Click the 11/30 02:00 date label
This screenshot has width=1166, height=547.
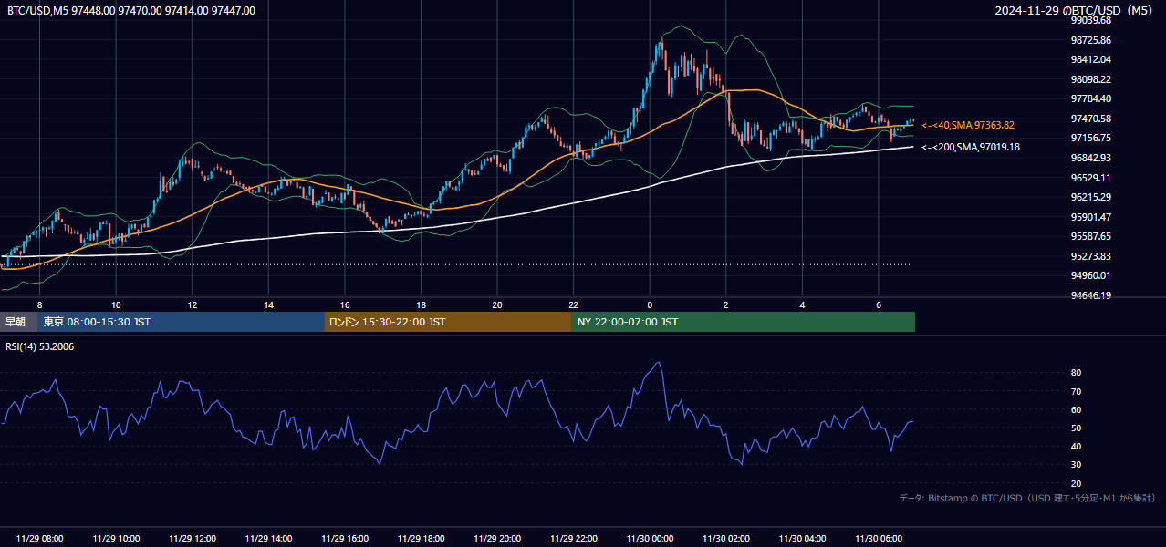point(726,539)
